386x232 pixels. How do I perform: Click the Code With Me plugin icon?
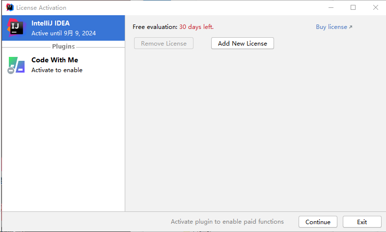[x=16, y=65]
